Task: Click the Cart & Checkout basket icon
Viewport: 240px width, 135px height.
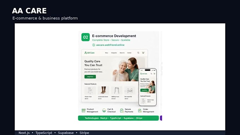Action: [104, 110]
